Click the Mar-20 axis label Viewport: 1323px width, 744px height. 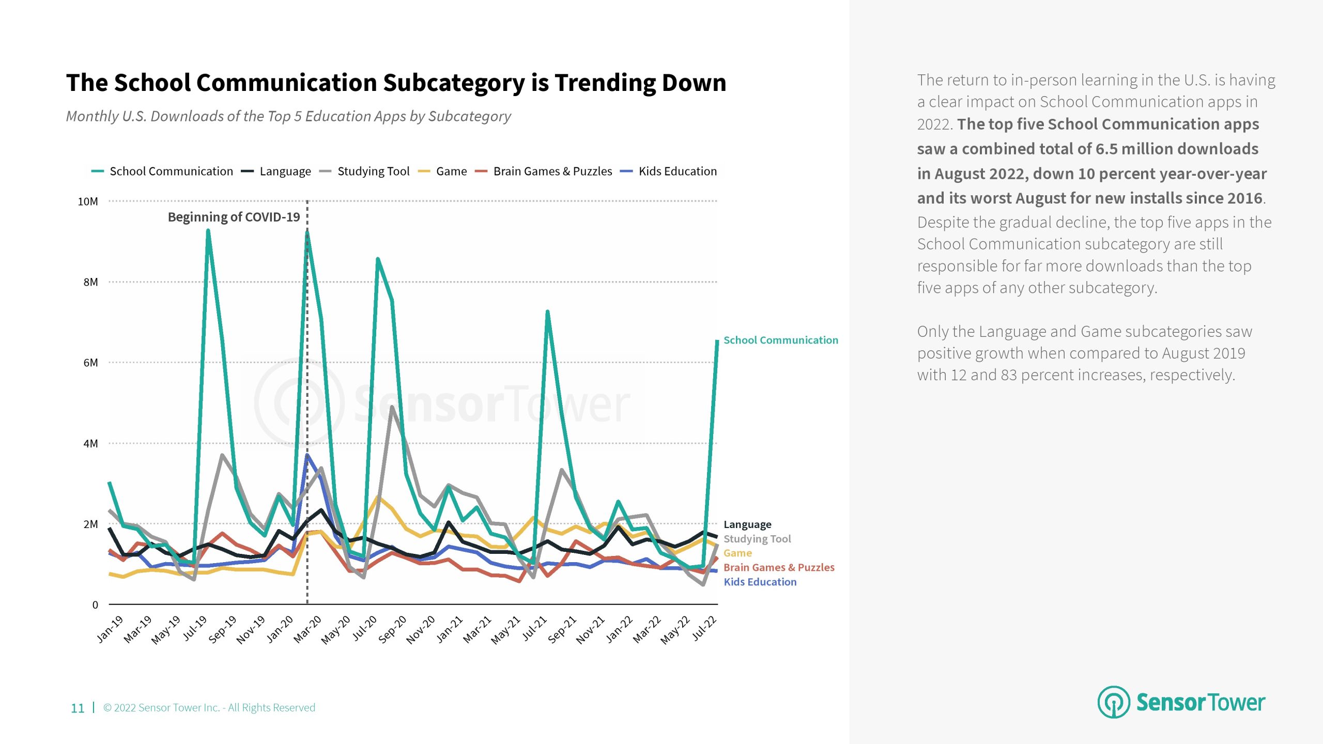[x=308, y=629]
